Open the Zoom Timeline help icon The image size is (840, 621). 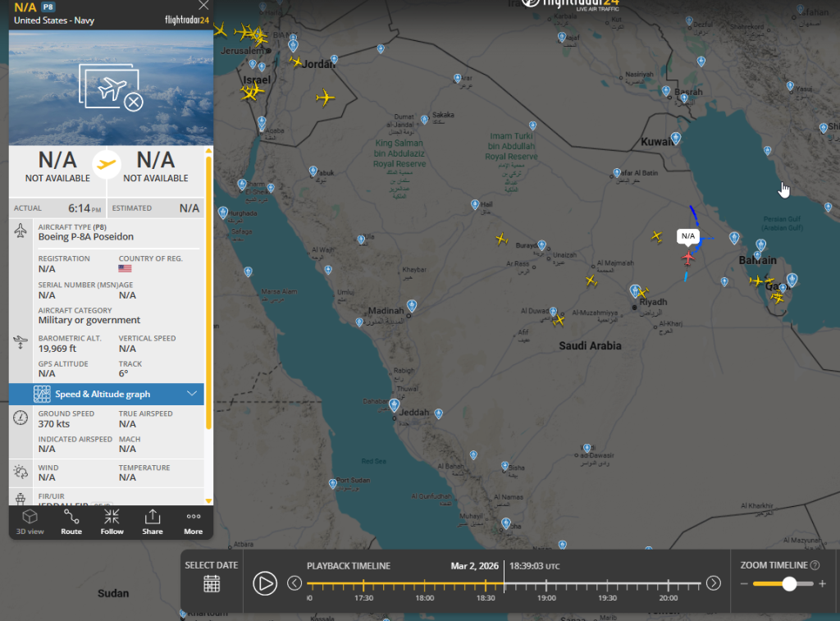coord(815,565)
